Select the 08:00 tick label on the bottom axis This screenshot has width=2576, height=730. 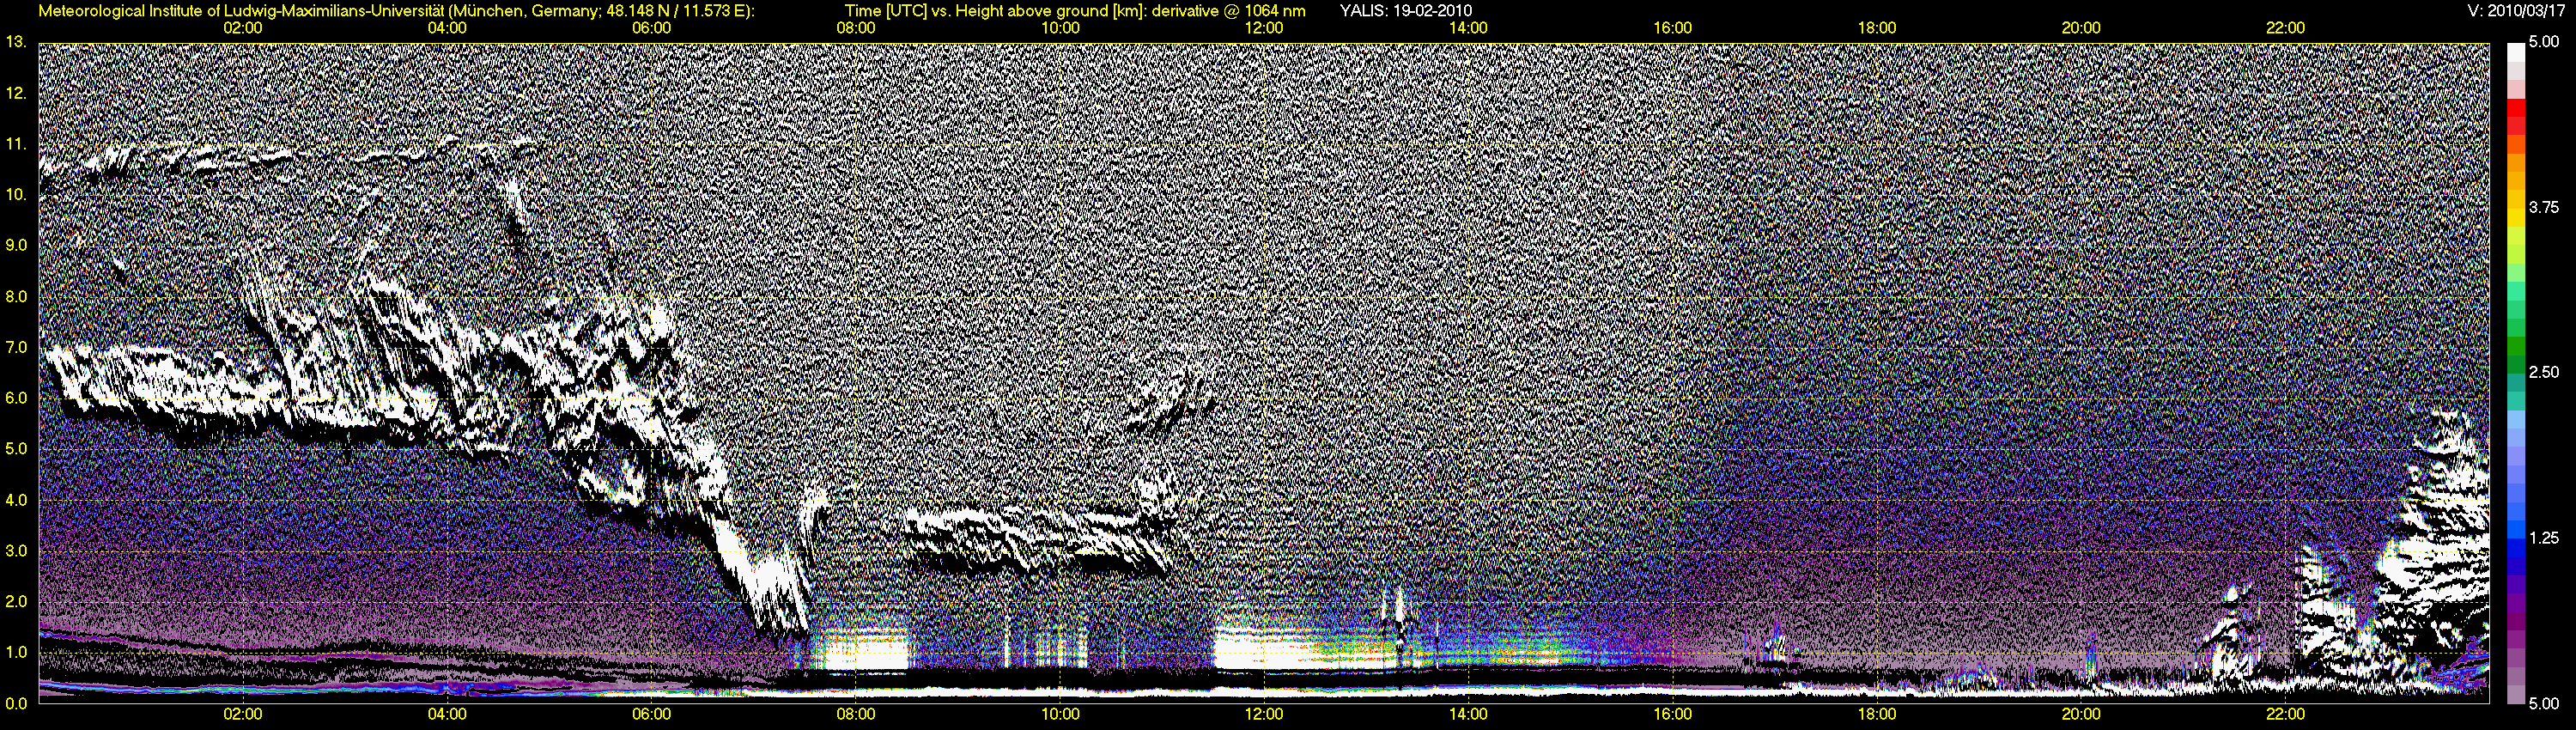(x=856, y=714)
